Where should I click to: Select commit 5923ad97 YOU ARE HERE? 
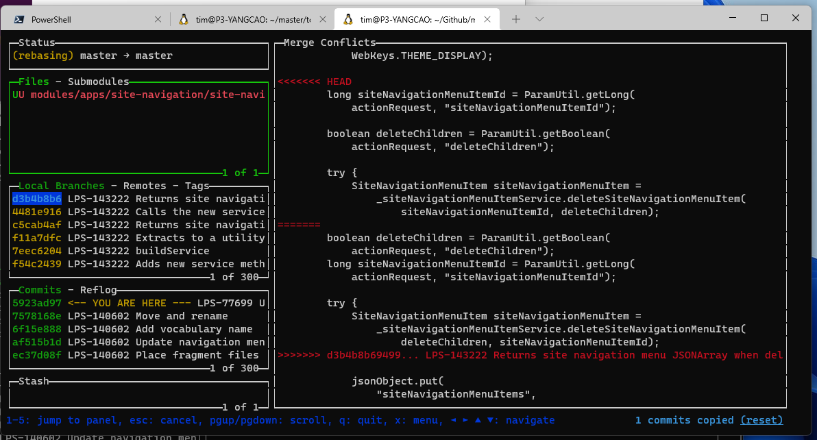[x=138, y=303]
